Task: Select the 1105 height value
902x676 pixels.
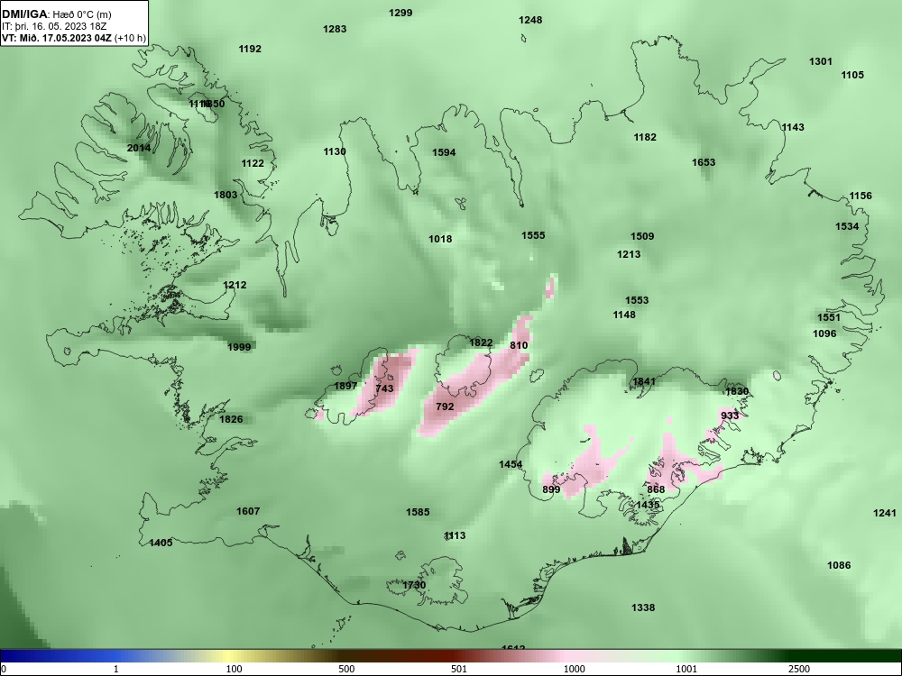Action: (852, 75)
